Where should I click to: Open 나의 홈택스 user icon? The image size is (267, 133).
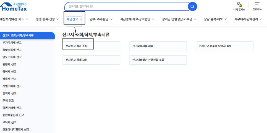coord(239,6)
